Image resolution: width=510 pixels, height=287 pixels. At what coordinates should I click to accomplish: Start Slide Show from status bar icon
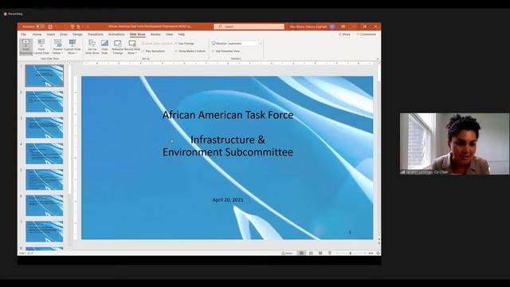click(329, 253)
